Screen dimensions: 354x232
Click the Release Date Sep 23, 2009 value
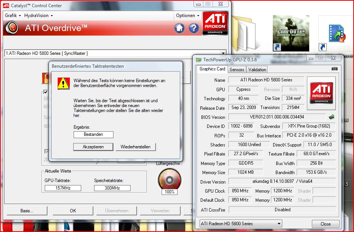click(x=244, y=107)
